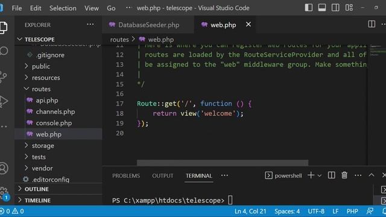This screenshot has width=386, height=217.
Task: Open .gitignore file in explorer
Action: pos(59,55)
